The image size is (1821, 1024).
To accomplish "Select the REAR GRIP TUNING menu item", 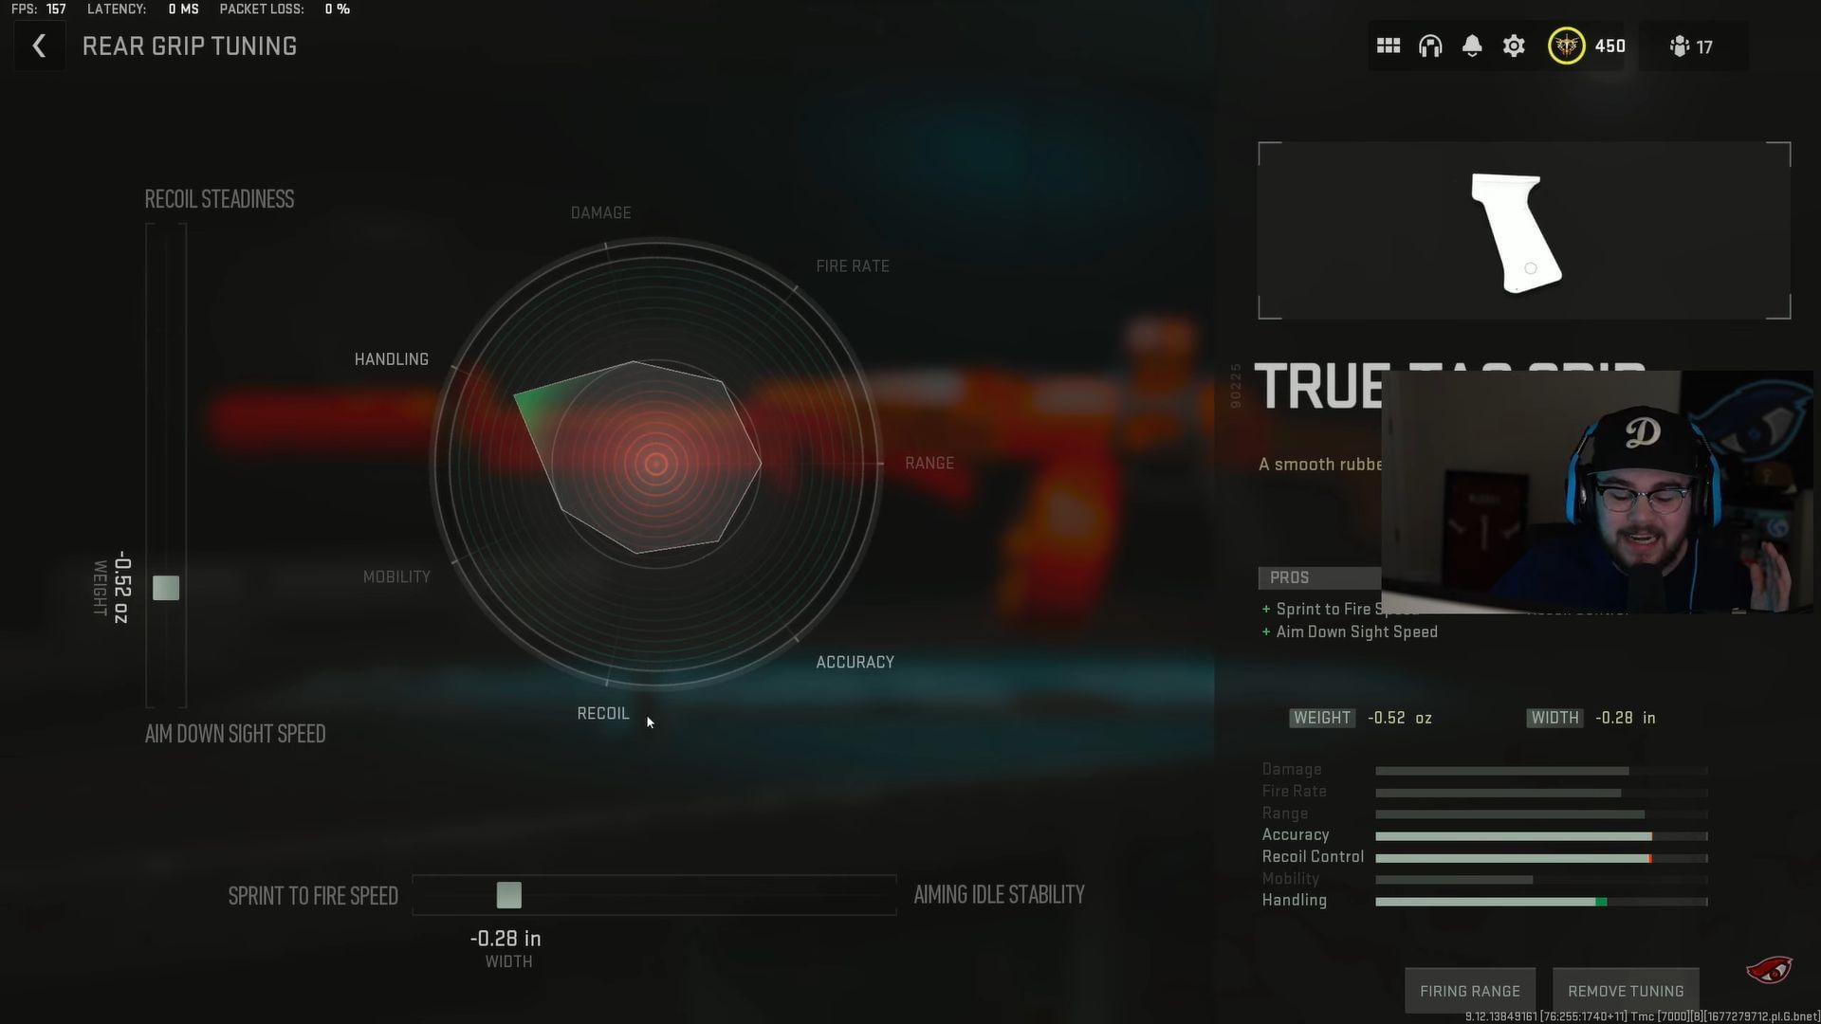I will click(189, 46).
